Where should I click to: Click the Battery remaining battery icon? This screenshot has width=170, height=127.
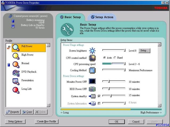pyautogui.click(x=13, y=21)
